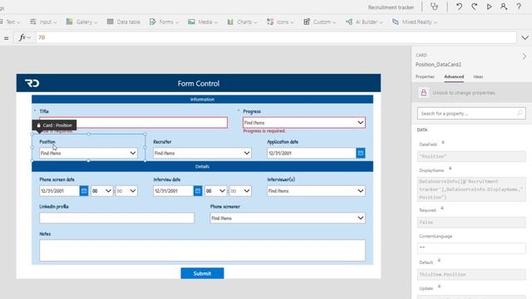Click the DisplayName property formula box
Viewport: 532px width, 299px height.
[471, 189]
